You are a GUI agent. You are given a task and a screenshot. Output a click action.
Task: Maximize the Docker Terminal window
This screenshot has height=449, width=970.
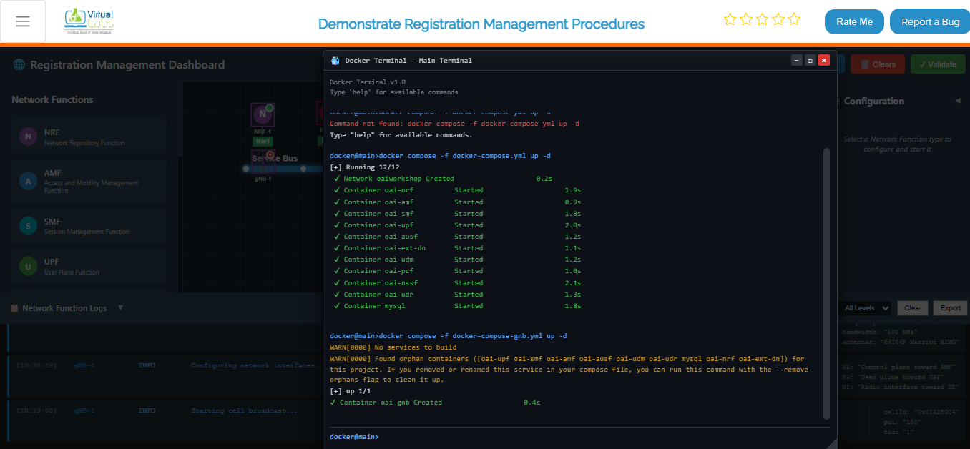pyautogui.click(x=810, y=61)
